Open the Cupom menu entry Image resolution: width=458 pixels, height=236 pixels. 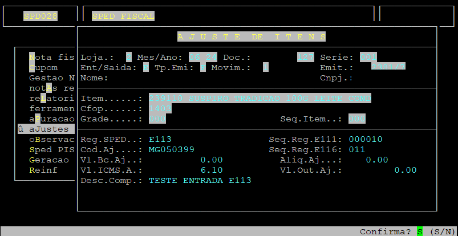pos(43,68)
